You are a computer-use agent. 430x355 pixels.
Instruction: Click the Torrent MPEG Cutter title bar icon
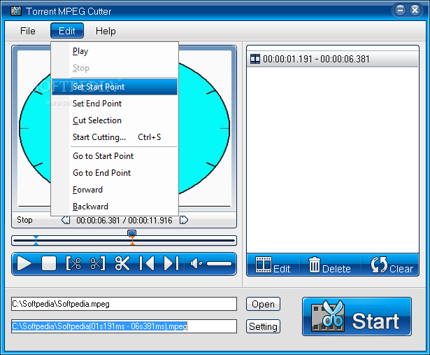pos(16,11)
